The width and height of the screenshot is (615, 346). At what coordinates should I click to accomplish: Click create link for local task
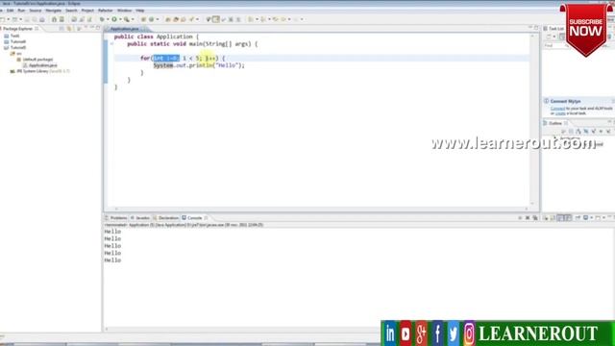[560, 113]
